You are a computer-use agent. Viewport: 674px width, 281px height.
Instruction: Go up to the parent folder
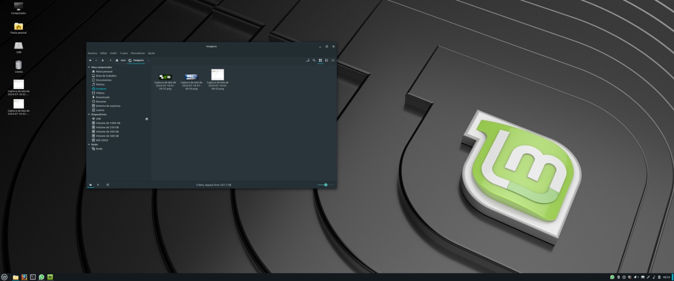(102, 60)
